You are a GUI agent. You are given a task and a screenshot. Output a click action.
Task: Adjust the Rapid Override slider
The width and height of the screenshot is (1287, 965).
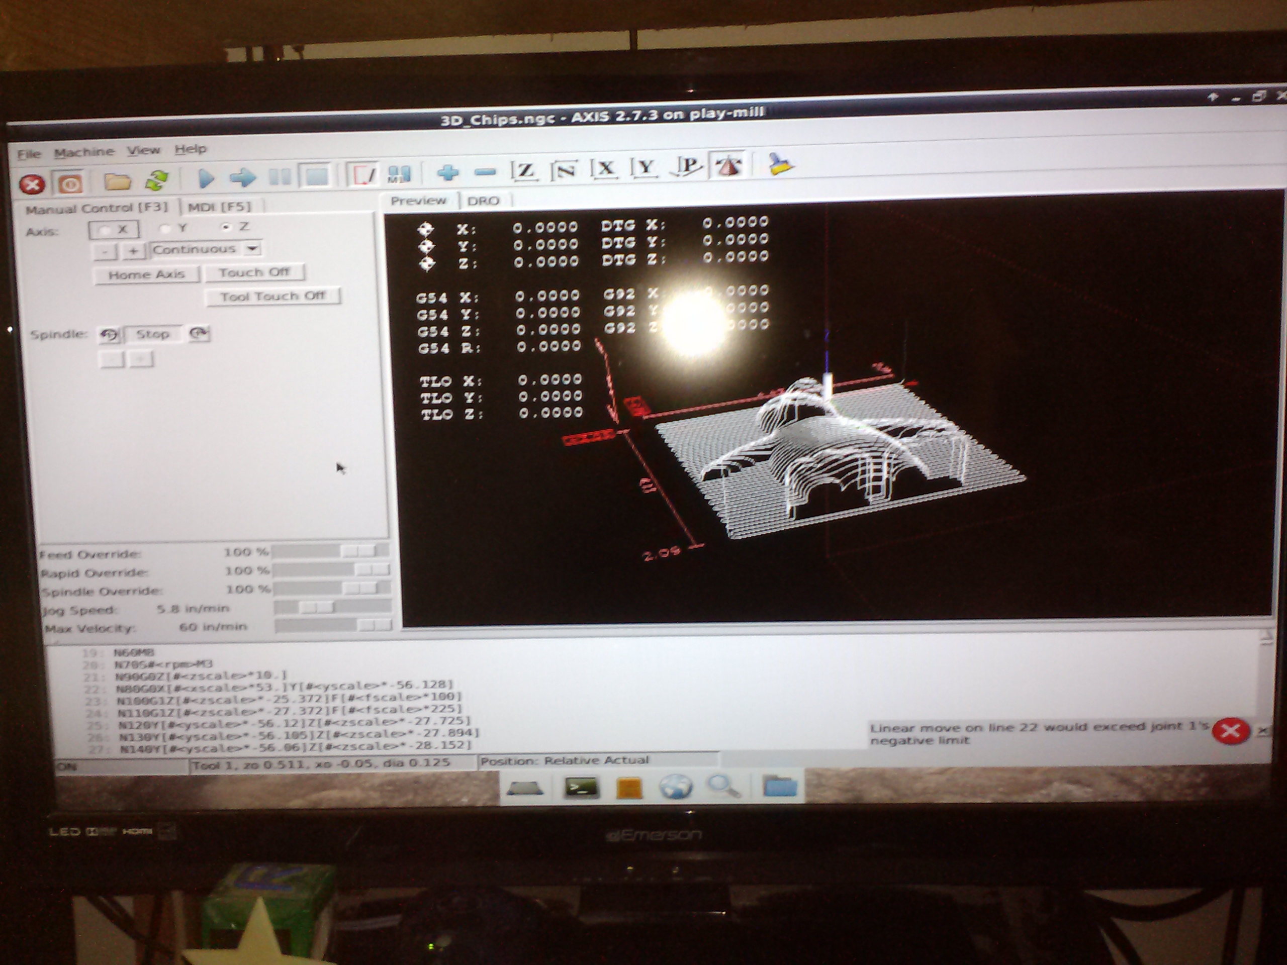tap(332, 569)
